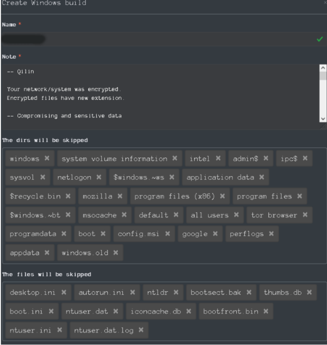Click the Note scrollbar down arrow
Image resolution: width=327 pixels, height=345 pixels.
pyautogui.click(x=324, y=119)
